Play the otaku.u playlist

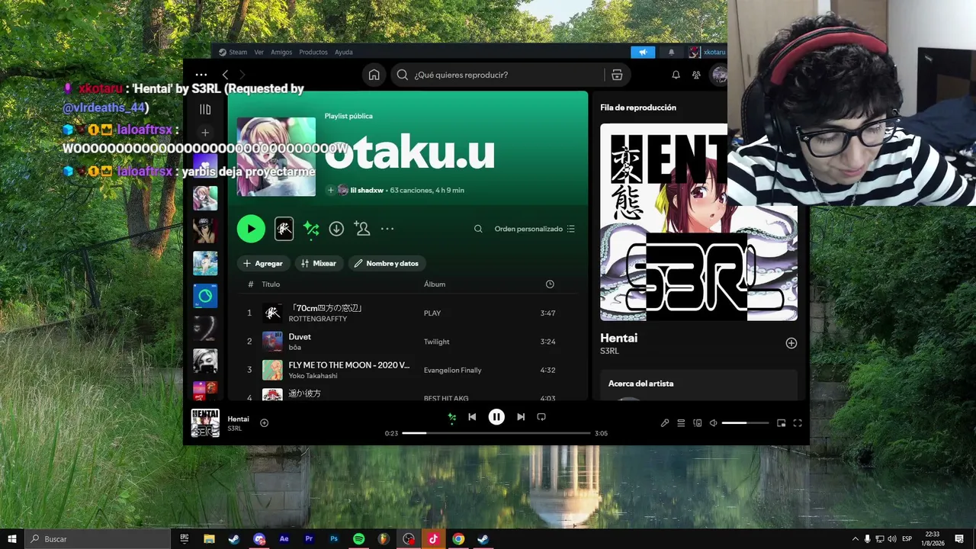tap(251, 229)
